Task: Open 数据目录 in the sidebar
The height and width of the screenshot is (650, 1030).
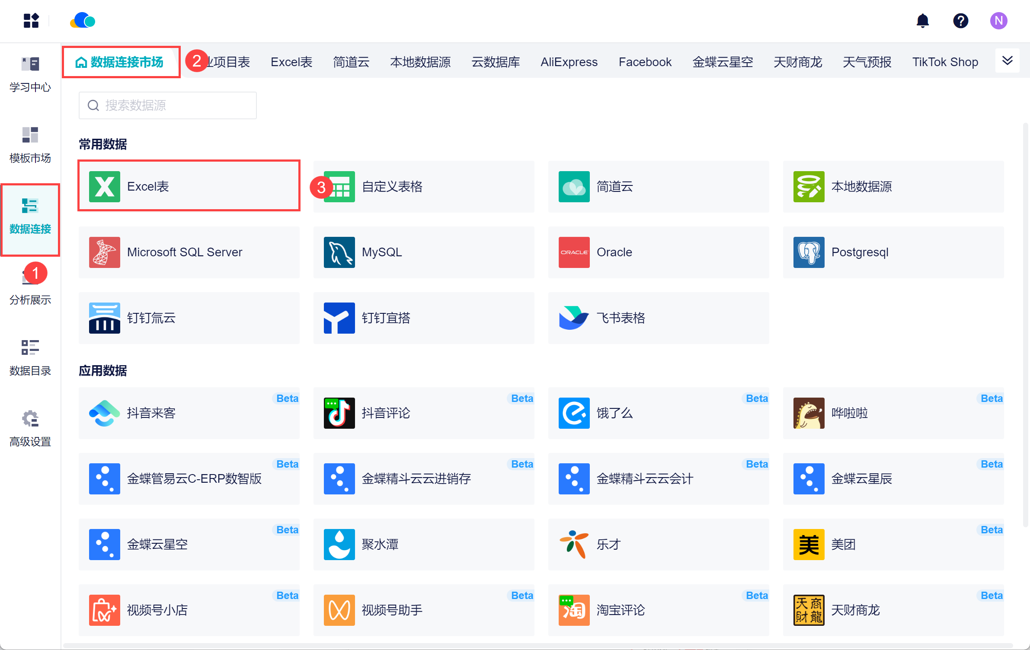Action: [30, 358]
